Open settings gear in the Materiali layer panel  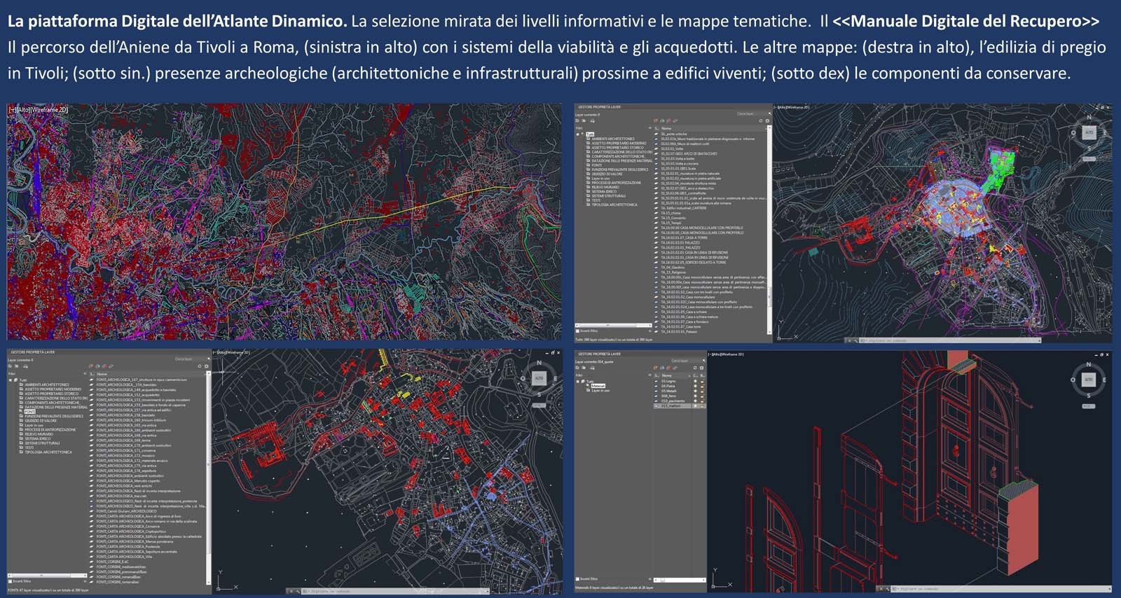point(701,368)
